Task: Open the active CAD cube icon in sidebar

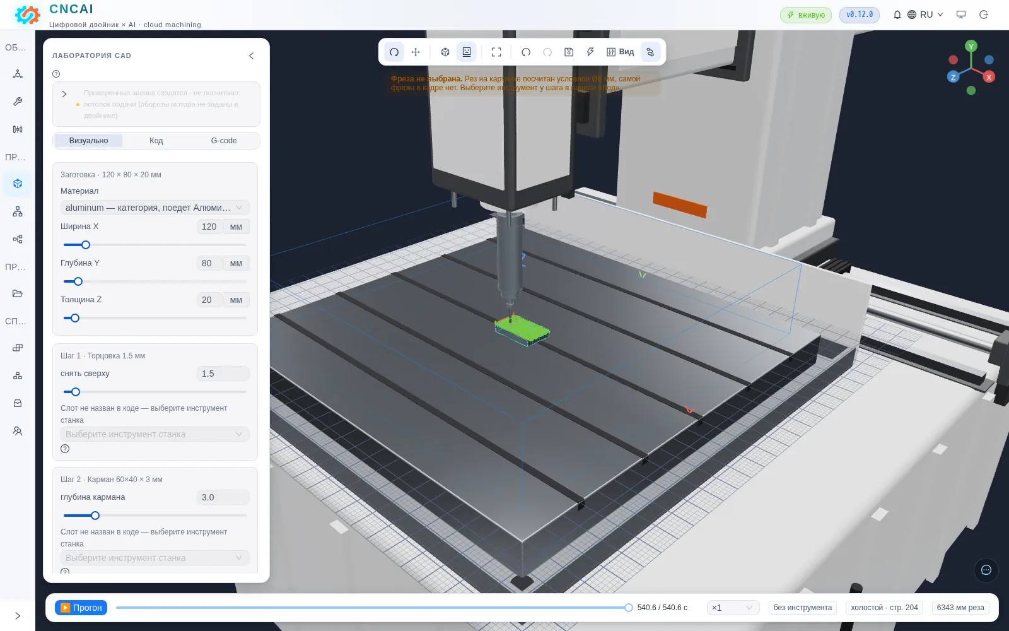Action: pos(18,184)
